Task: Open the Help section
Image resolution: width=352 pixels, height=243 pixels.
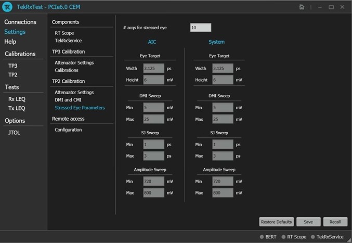Action: tap(10, 42)
